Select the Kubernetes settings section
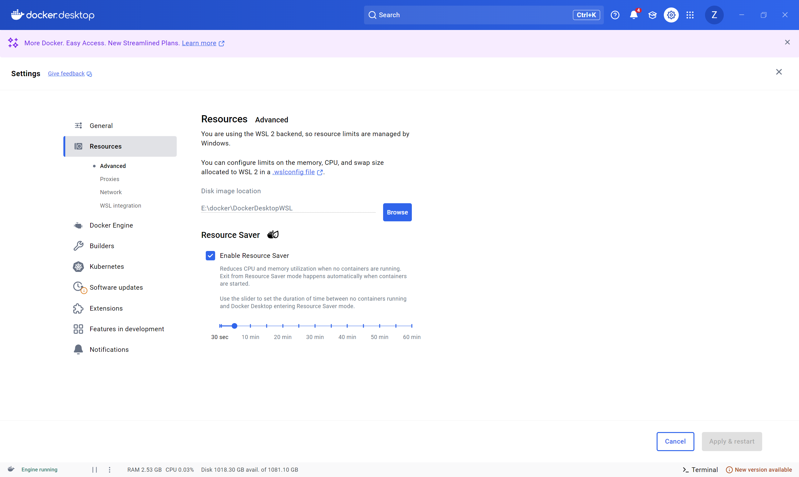 (x=107, y=267)
